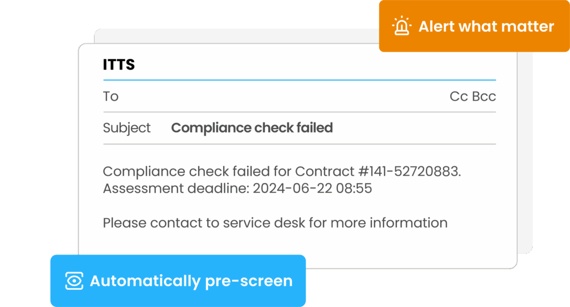Click the word Compliance in message body
Viewport: 570px width, 307px height.
click(144, 171)
